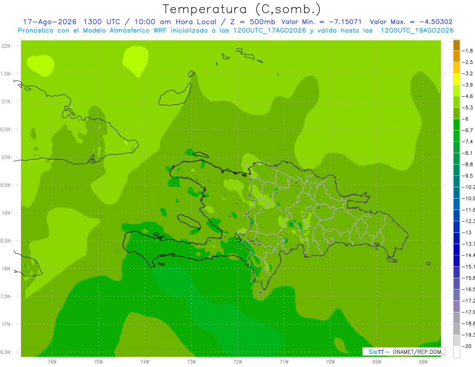Click the "-5.3" legend value
Viewport: 475px width, 367px height.
(468, 108)
